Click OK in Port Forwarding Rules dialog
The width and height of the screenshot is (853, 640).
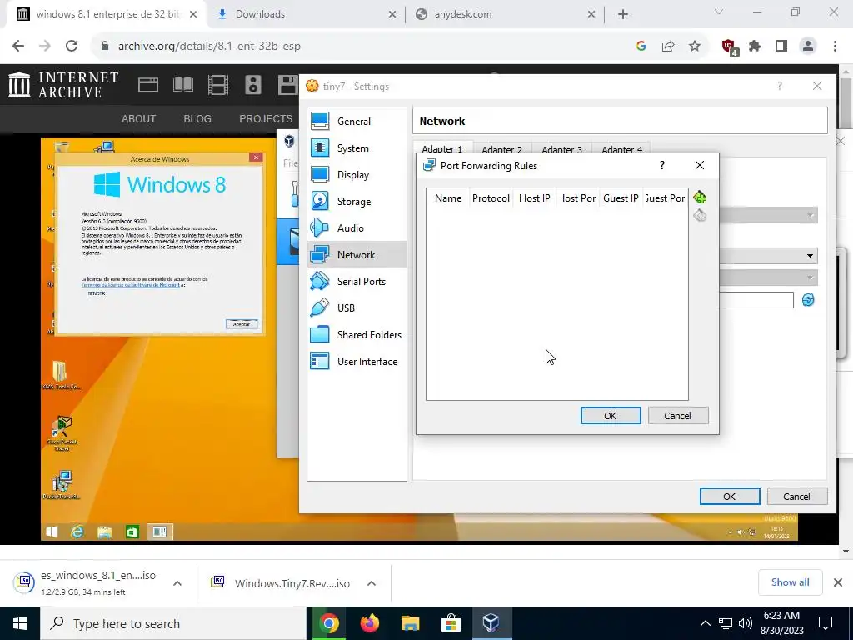(611, 415)
